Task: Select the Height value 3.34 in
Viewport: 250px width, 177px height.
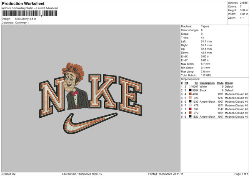Action: click(244, 10)
